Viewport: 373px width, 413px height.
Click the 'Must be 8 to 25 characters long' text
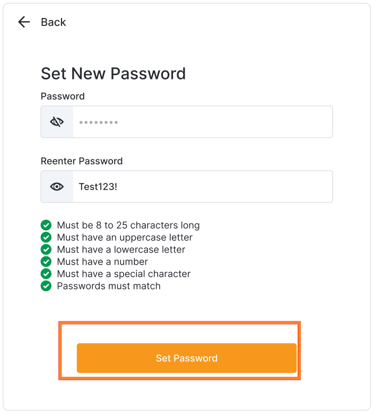pos(128,225)
